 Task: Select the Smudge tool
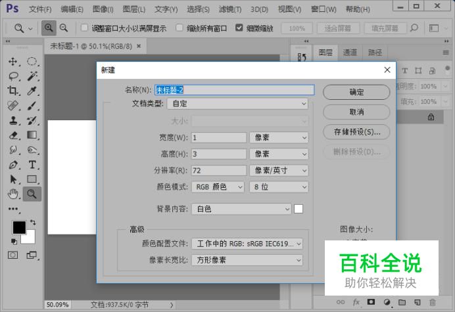pos(12,150)
